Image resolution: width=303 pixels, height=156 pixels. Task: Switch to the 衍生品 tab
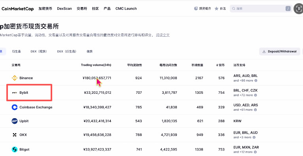point(17,52)
